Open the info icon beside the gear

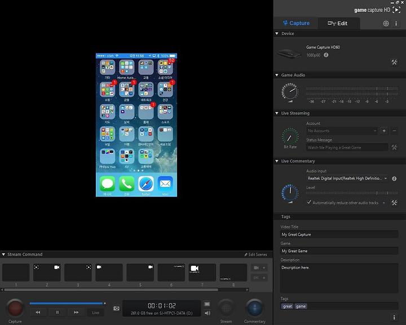point(396,24)
